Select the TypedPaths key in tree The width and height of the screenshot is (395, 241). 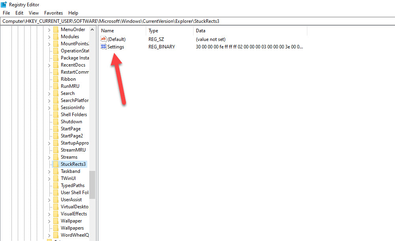tap(72, 185)
